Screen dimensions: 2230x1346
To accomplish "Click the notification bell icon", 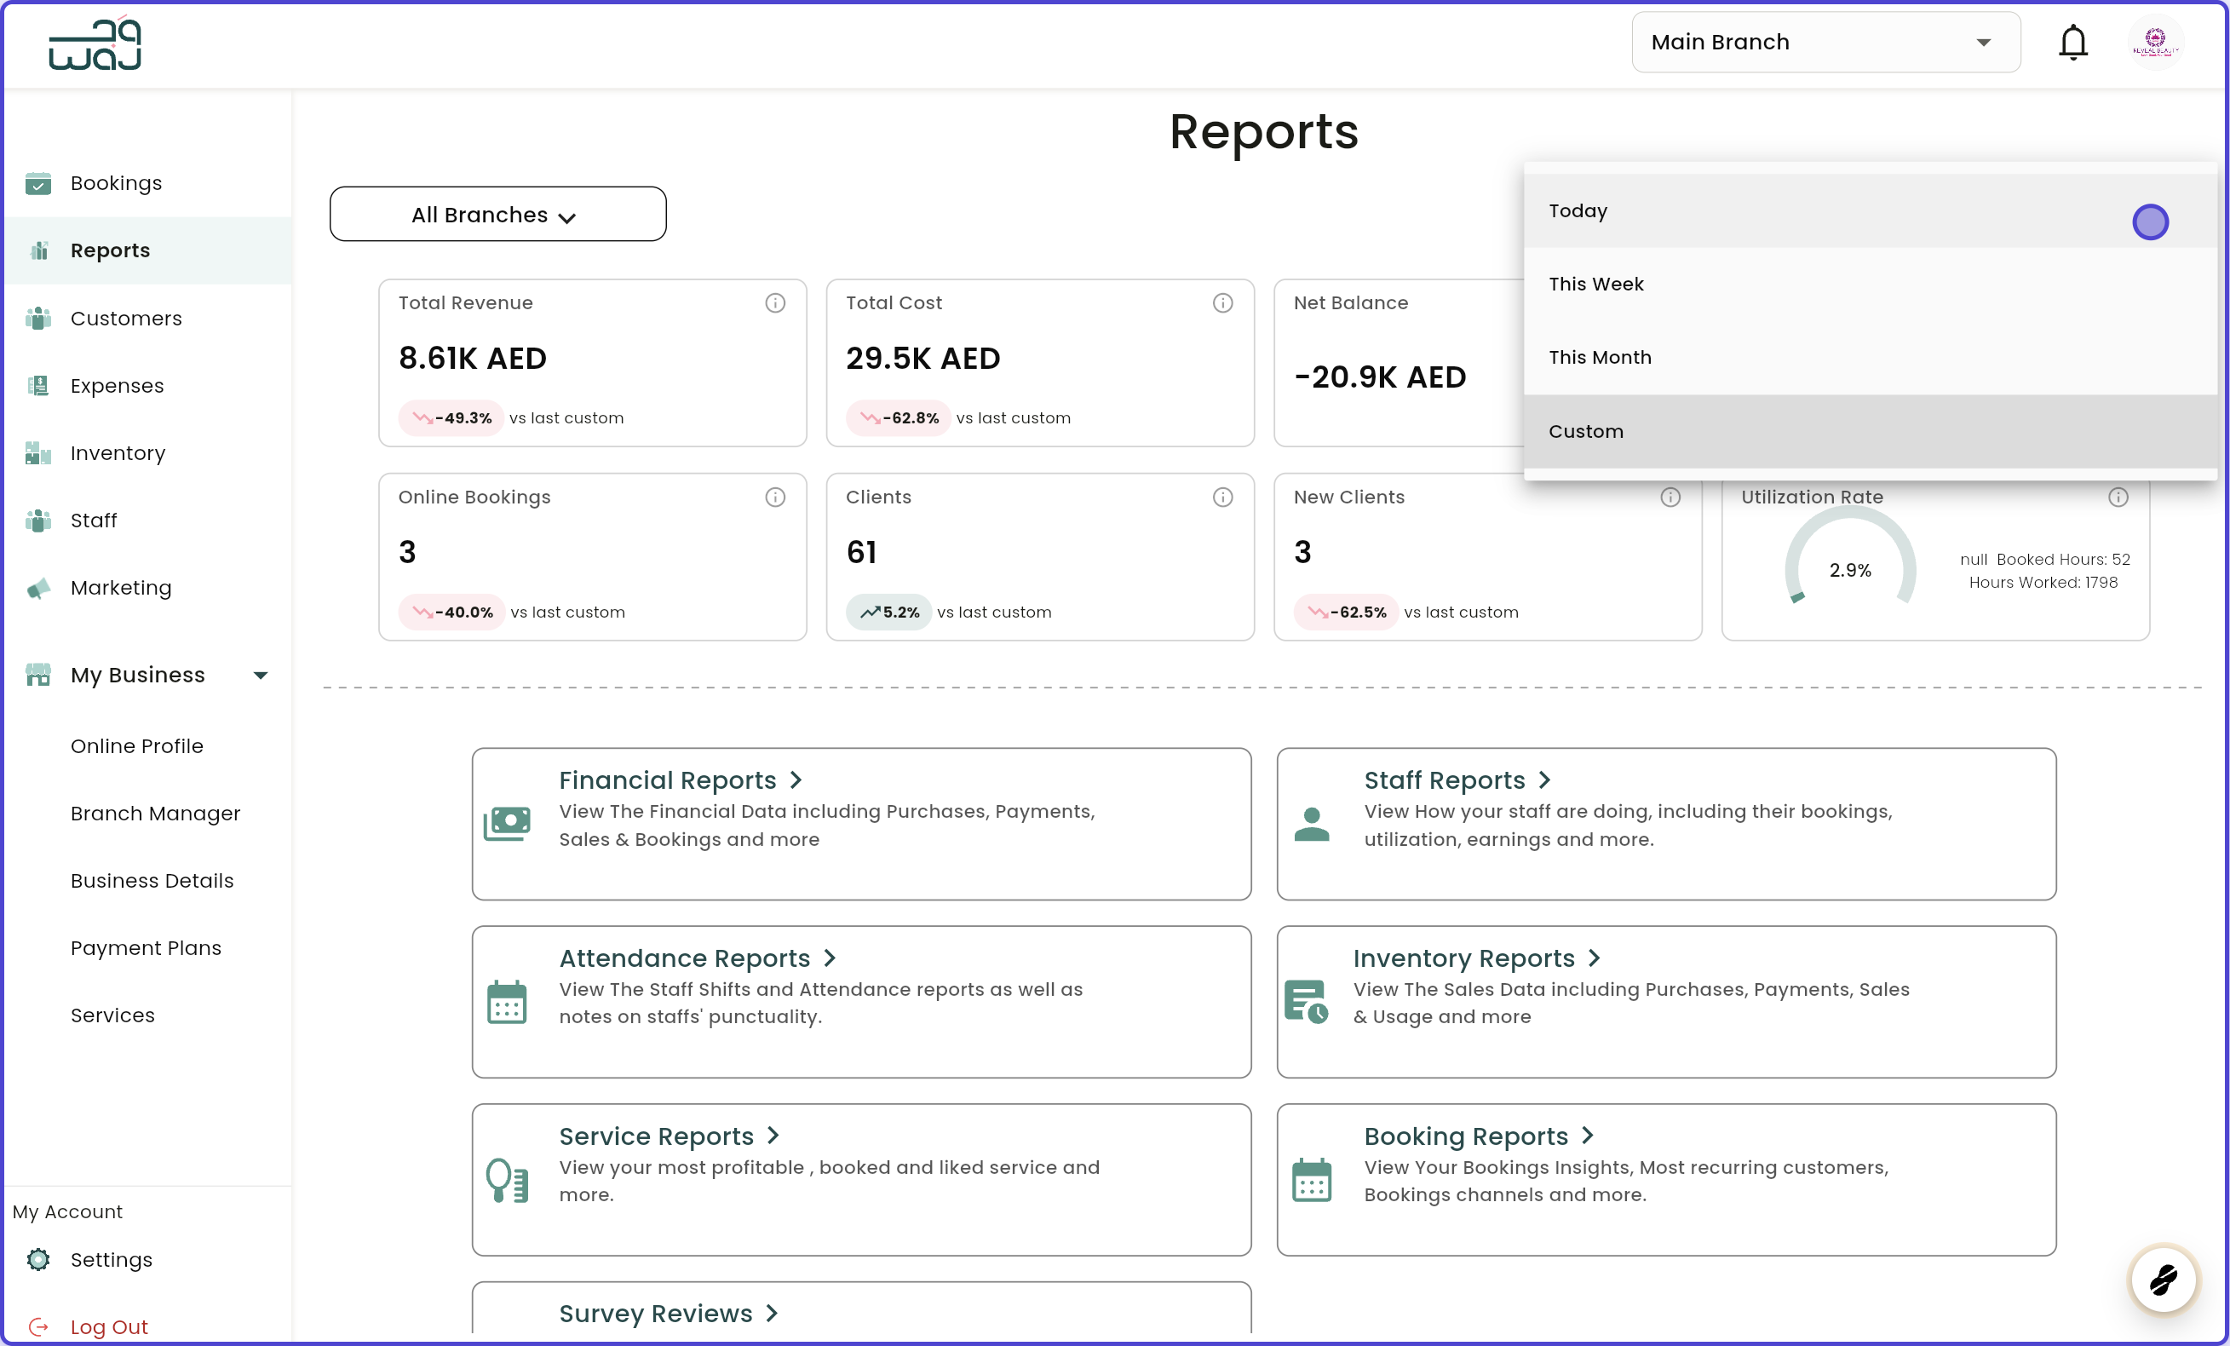I will pos(2072,42).
